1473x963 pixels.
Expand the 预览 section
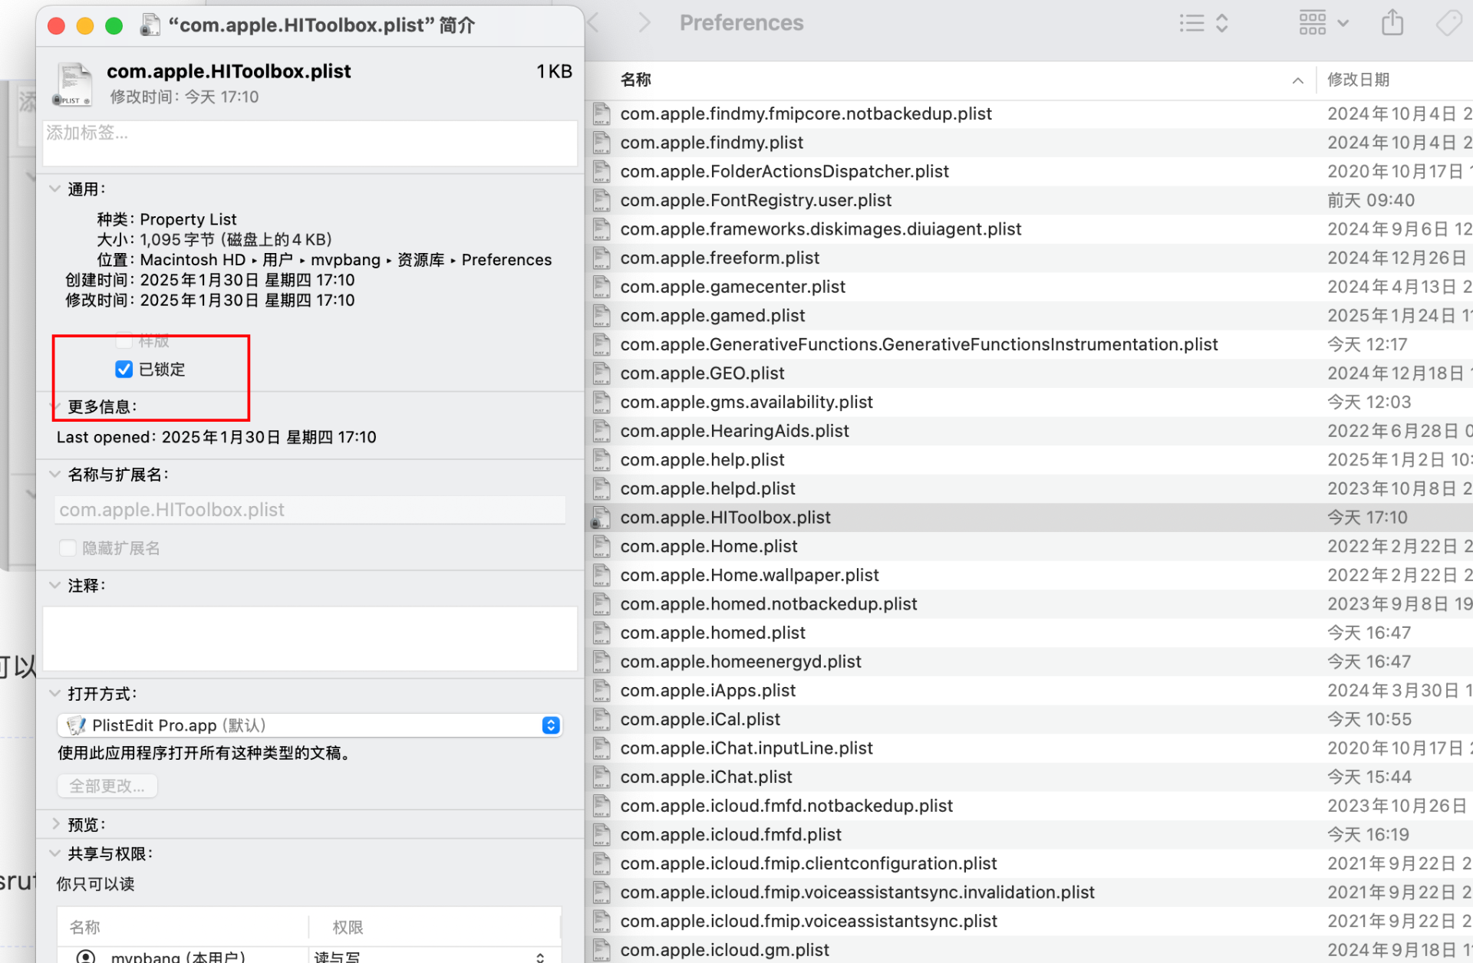point(55,824)
